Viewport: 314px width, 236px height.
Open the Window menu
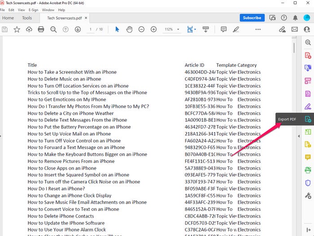click(48, 10)
